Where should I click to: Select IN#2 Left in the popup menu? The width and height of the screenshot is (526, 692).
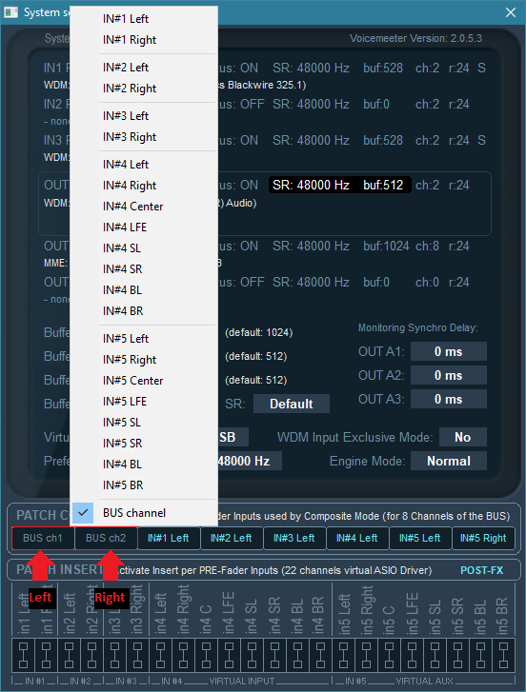click(144, 67)
